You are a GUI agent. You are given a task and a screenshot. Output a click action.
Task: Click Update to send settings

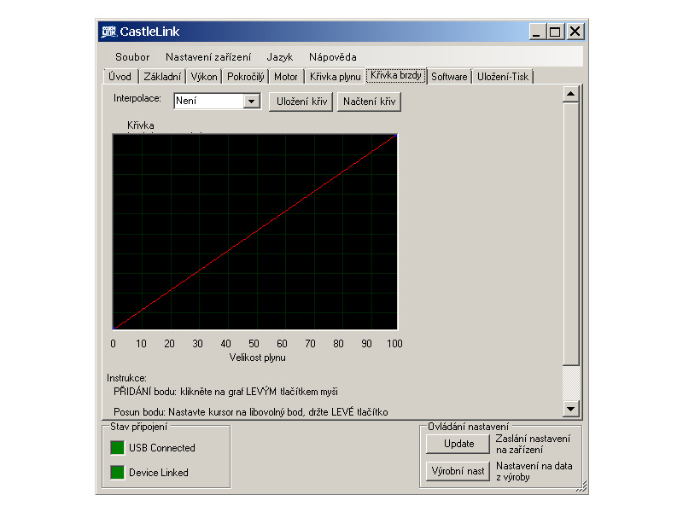pos(458,444)
